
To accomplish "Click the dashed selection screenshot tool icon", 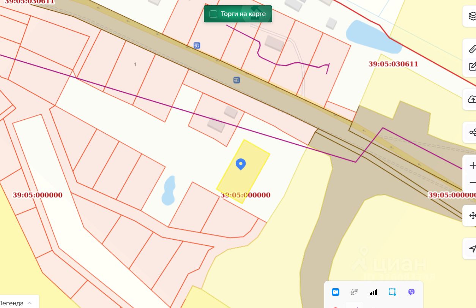I will click(x=392, y=292).
